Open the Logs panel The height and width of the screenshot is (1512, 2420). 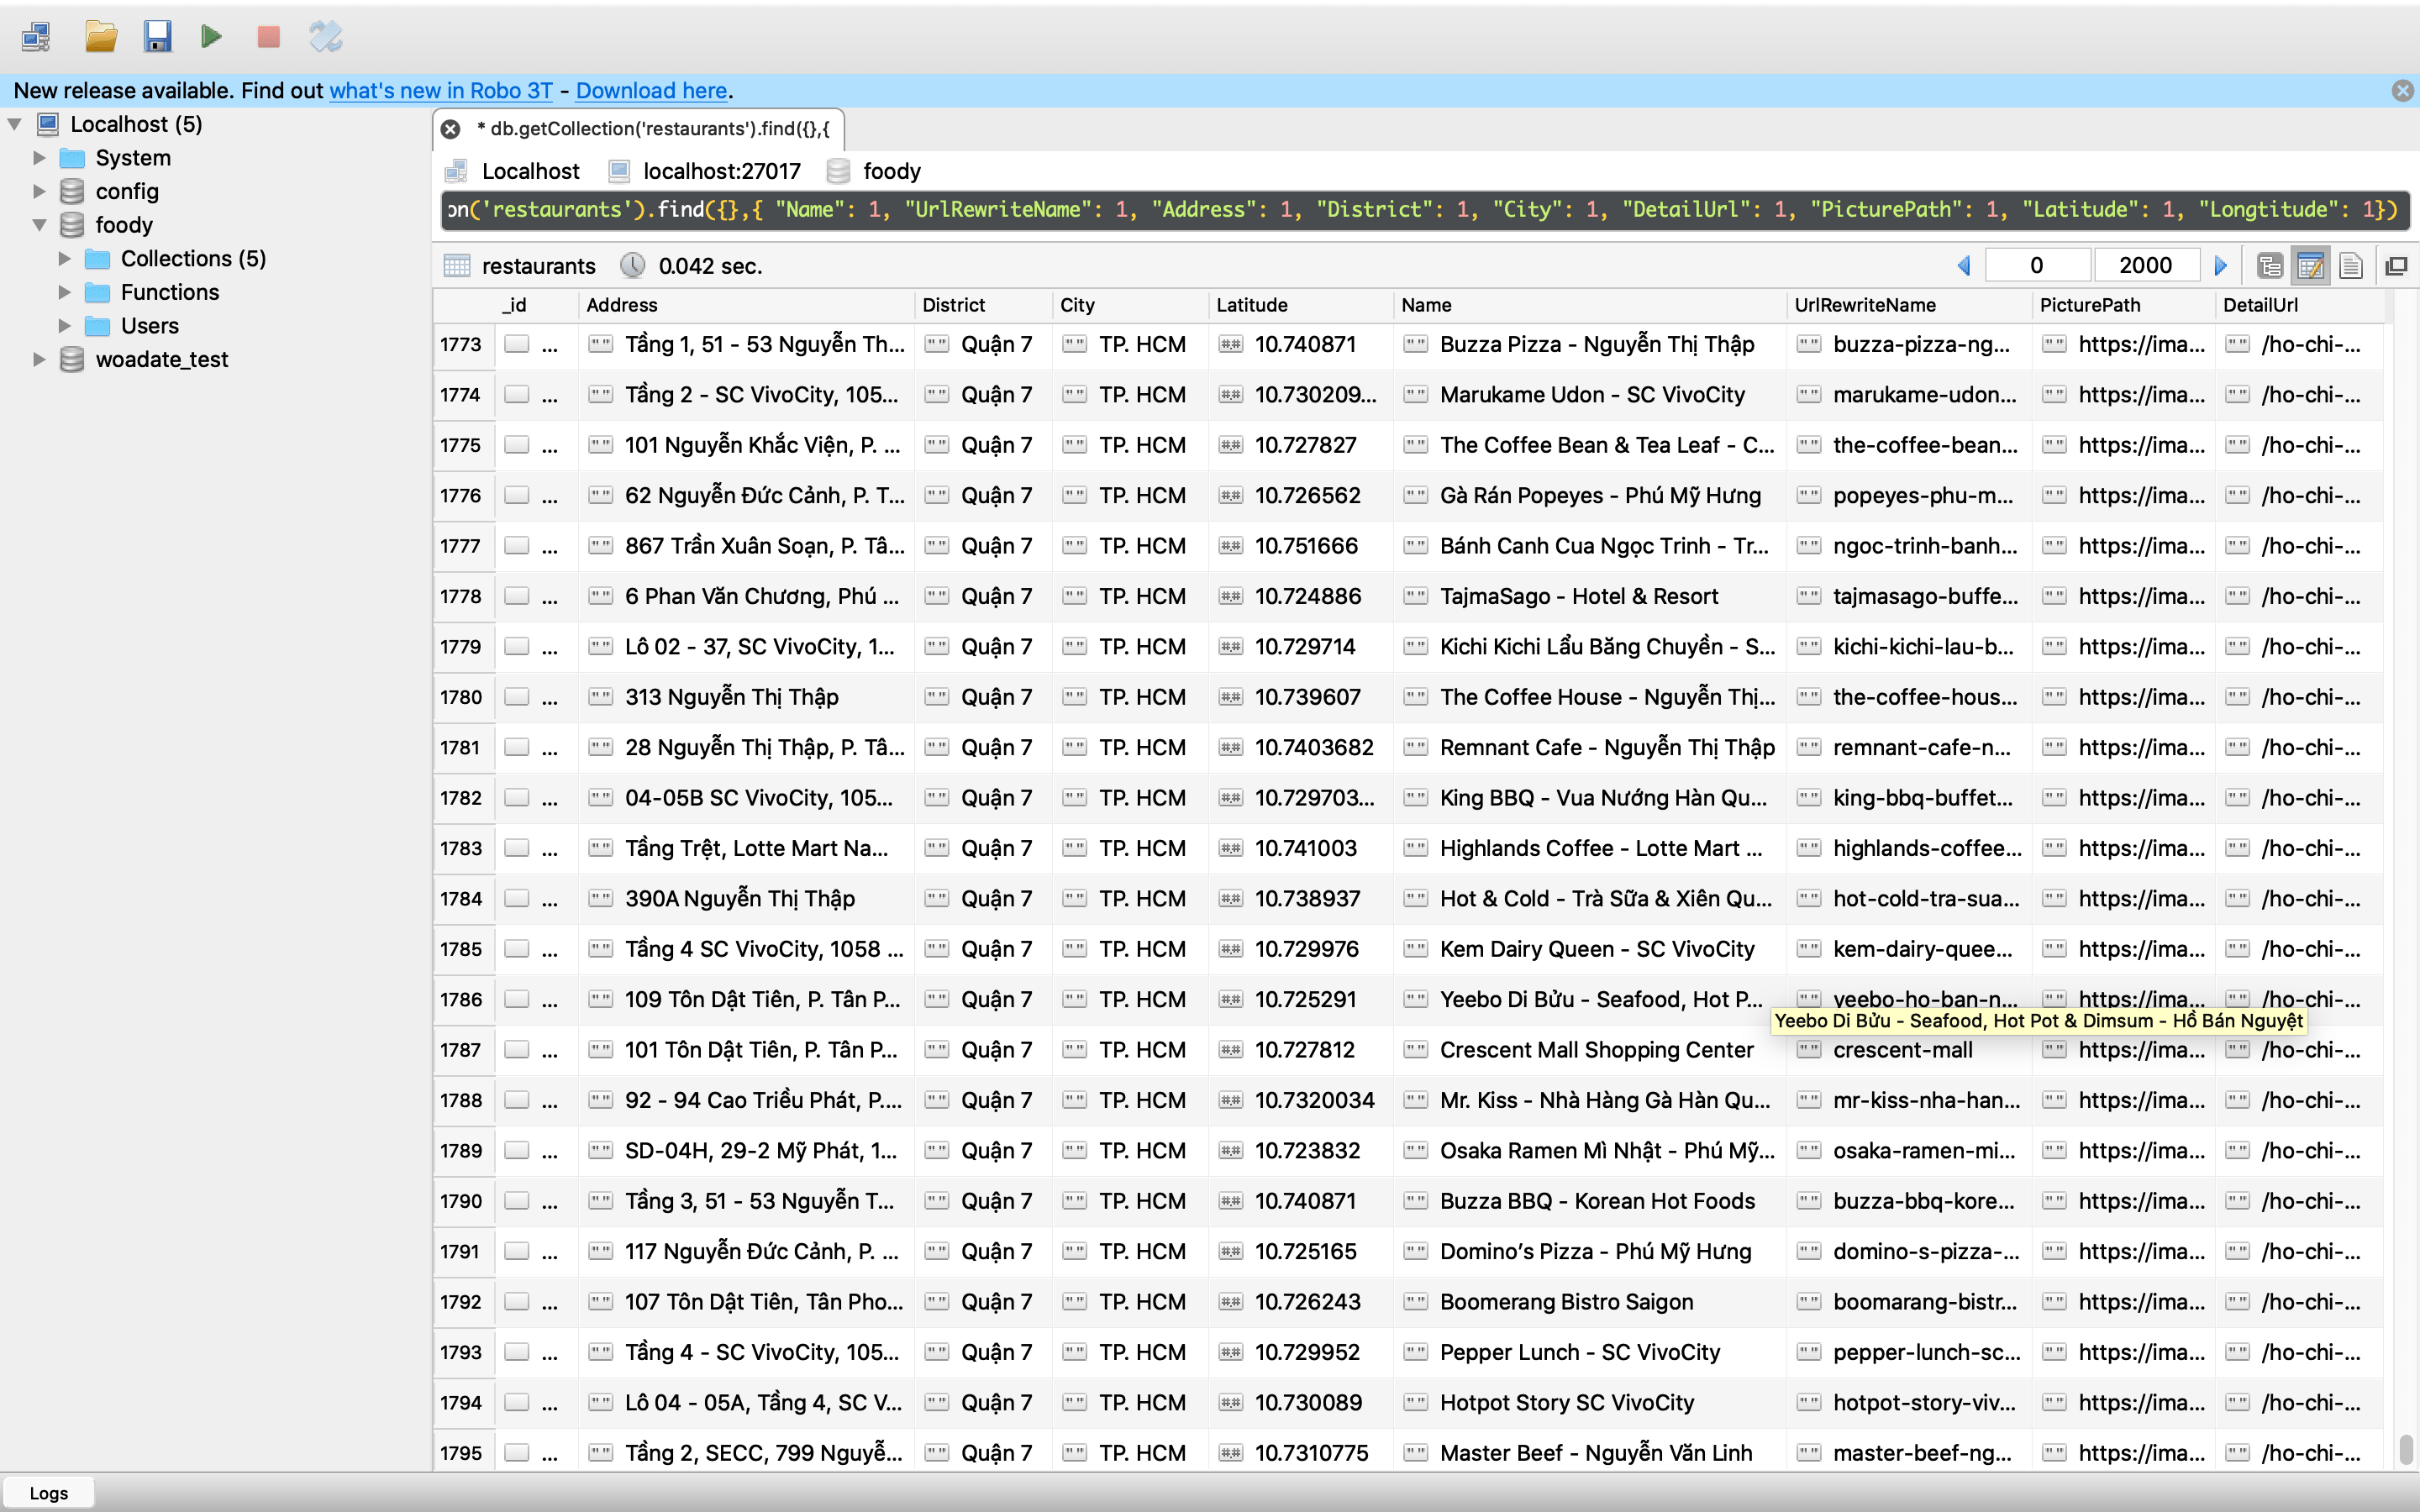click(49, 1492)
